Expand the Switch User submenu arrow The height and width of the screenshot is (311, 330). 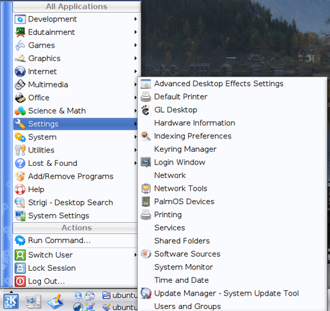coord(135,255)
